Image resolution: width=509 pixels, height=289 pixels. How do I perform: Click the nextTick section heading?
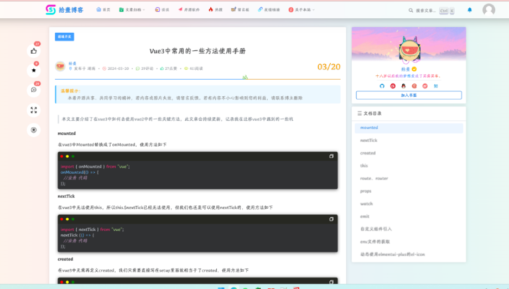coord(66,196)
